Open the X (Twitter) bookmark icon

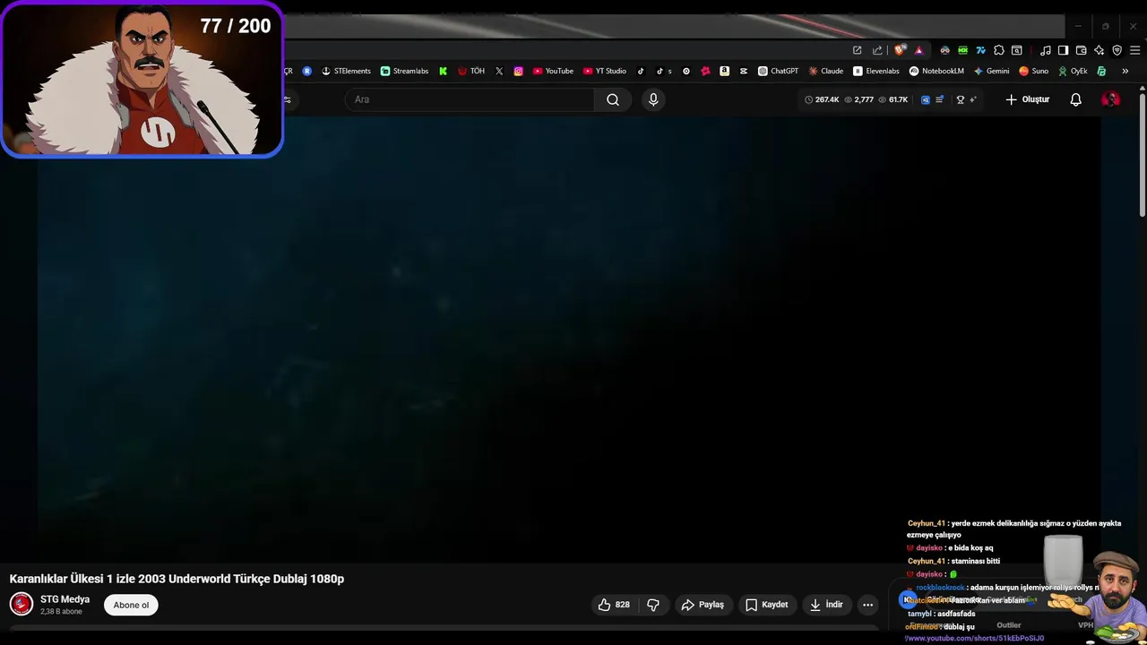coord(499,71)
